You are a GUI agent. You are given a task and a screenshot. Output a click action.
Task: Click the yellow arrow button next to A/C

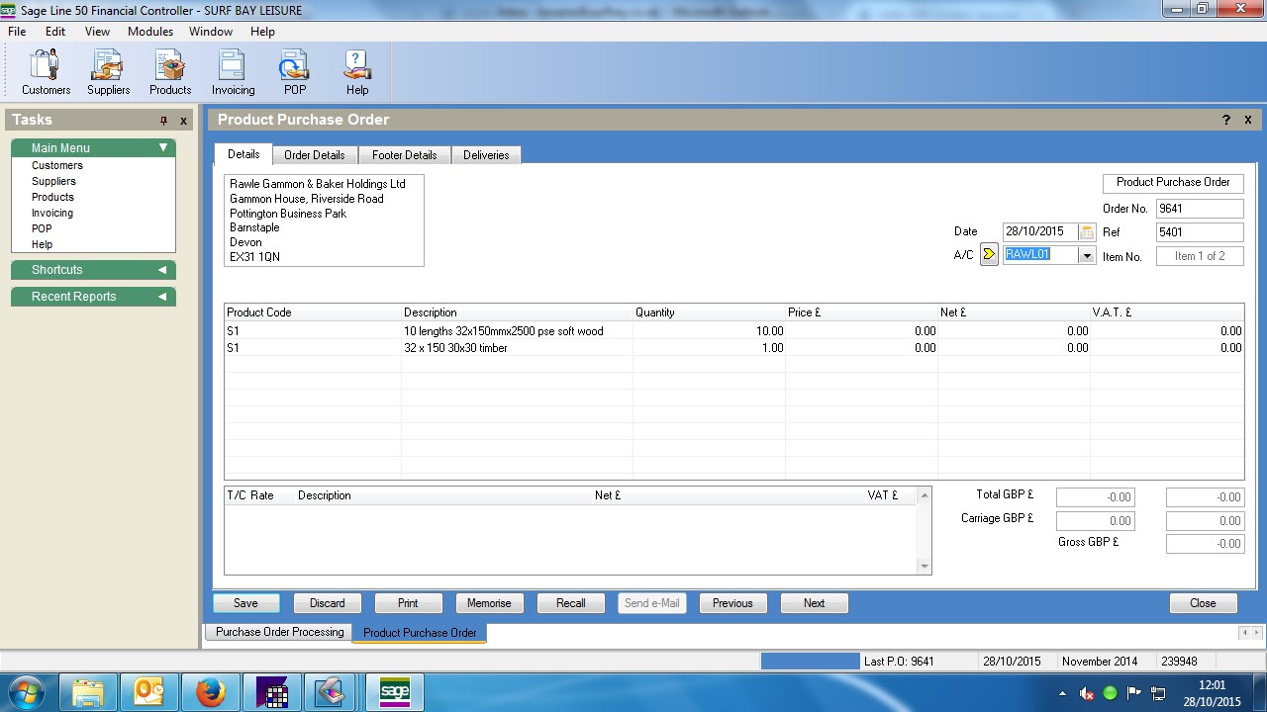989,255
